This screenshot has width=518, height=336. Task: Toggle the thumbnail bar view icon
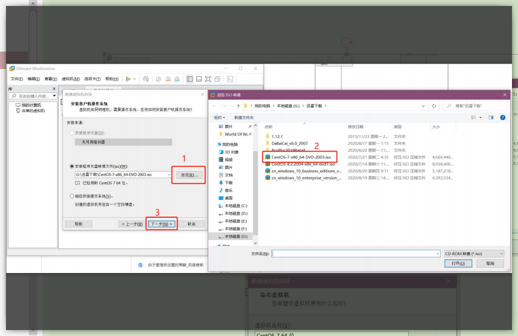click(x=199, y=79)
